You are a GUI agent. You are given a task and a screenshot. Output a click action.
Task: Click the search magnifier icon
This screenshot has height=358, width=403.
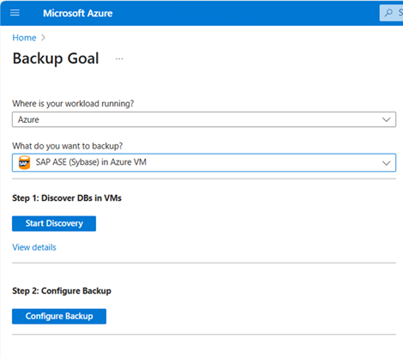[388, 13]
